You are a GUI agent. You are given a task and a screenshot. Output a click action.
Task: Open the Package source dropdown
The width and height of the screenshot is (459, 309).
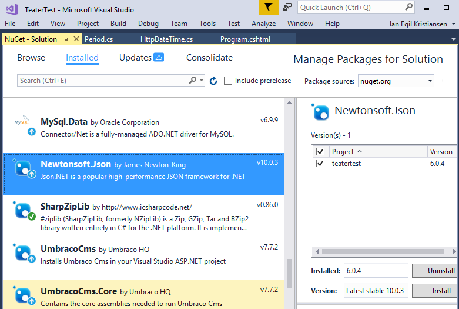396,81
